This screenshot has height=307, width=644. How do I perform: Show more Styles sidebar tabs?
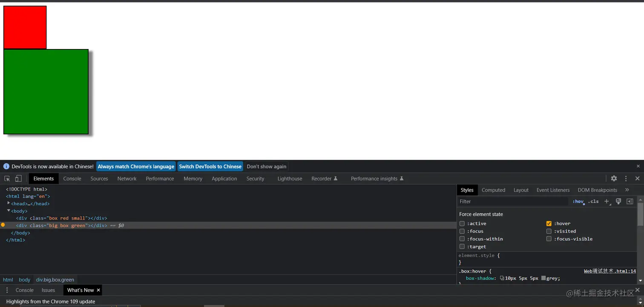click(627, 190)
